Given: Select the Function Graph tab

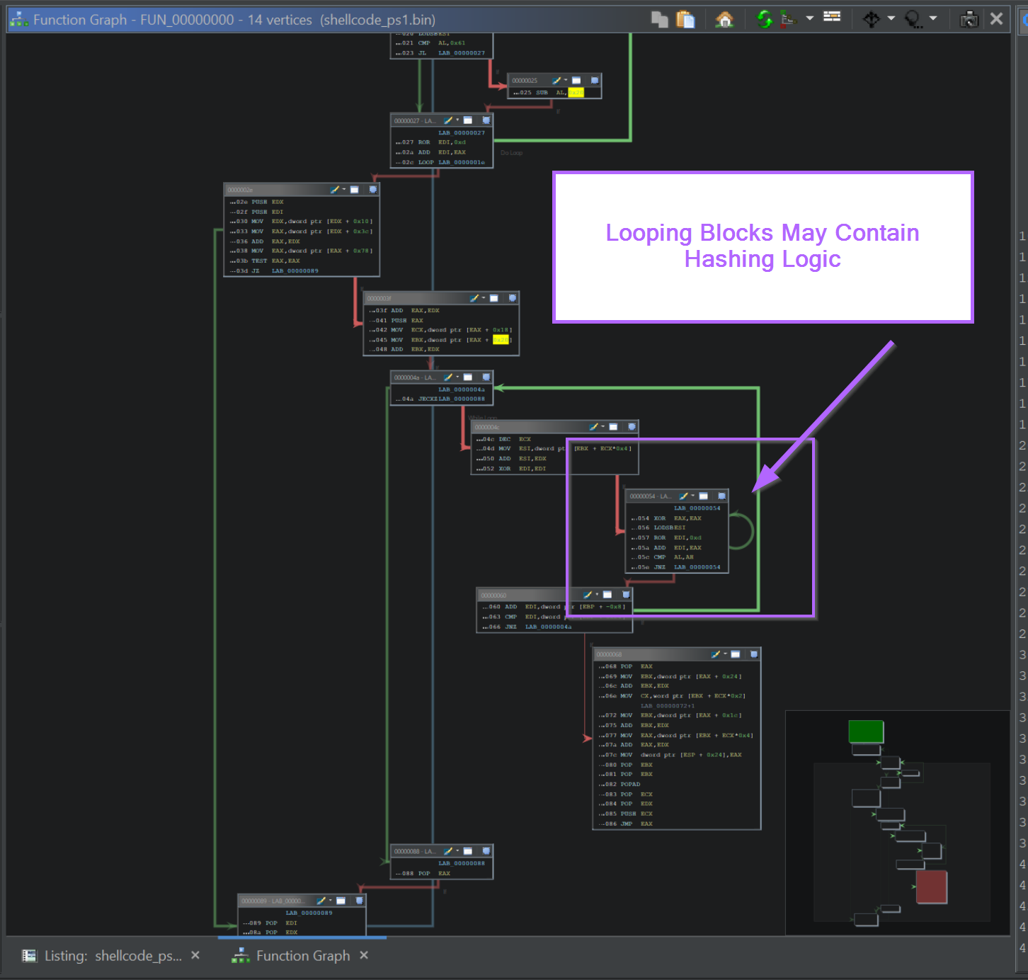Looking at the screenshot, I should (x=302, y=956).
